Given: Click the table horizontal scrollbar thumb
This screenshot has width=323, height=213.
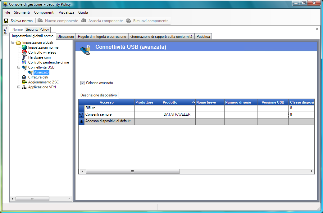Looking at the screenshot, I should tap(133, 171).
